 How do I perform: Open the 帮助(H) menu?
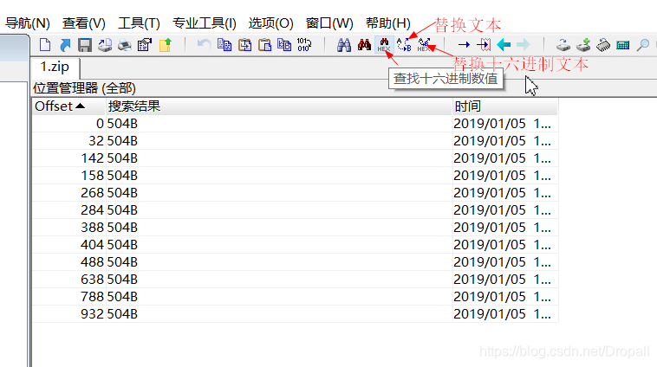pyautogui.click(x=388, y=23)
